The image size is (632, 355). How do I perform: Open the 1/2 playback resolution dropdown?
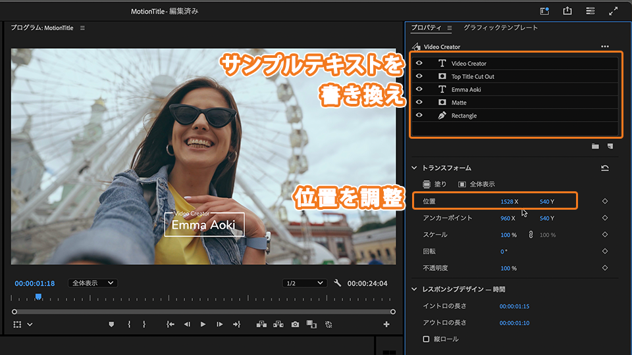(304, 283)
